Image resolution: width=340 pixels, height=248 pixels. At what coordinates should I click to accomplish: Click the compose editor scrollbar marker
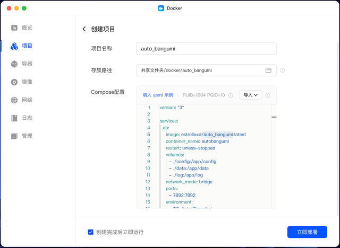click(x=274, y=117)
